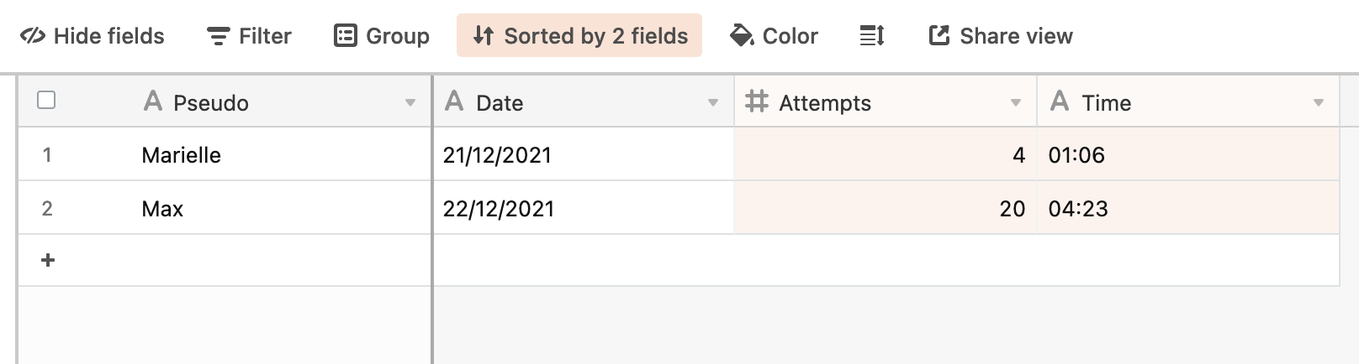Select the Marielle cell
This screenshot has height=364, width=1359.
182,155
